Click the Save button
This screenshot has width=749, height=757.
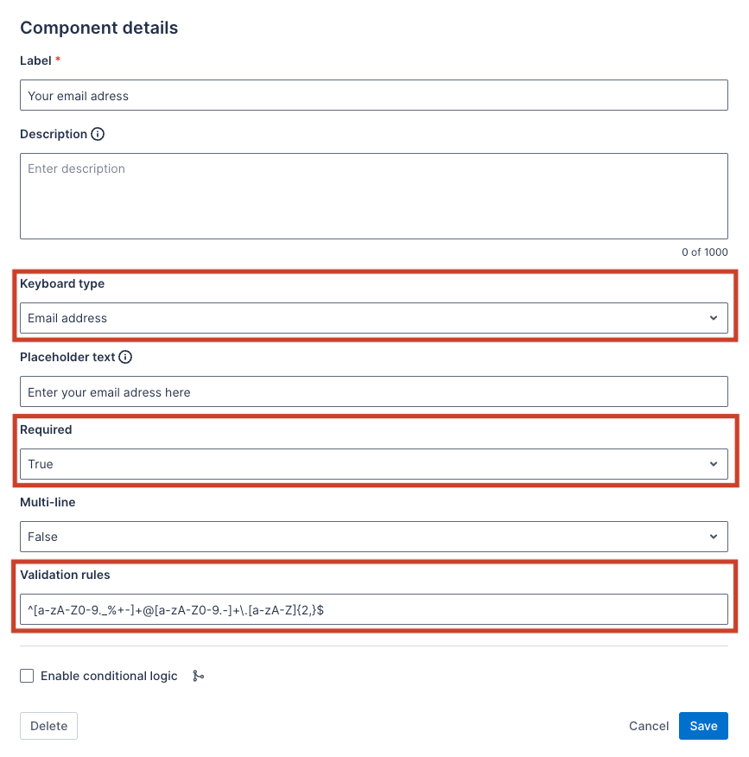[703, 726]
